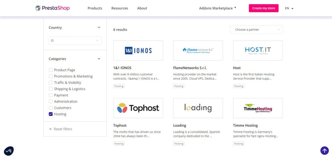Click the double-checkmark widget icon

click(9, 151)
